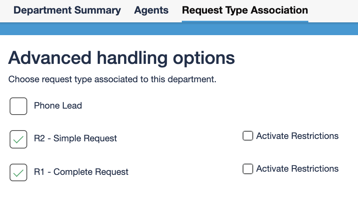Click Activate Restrictions label text in R2 row
This screenshot has width=358, height=202.
[x=297, y=136]
